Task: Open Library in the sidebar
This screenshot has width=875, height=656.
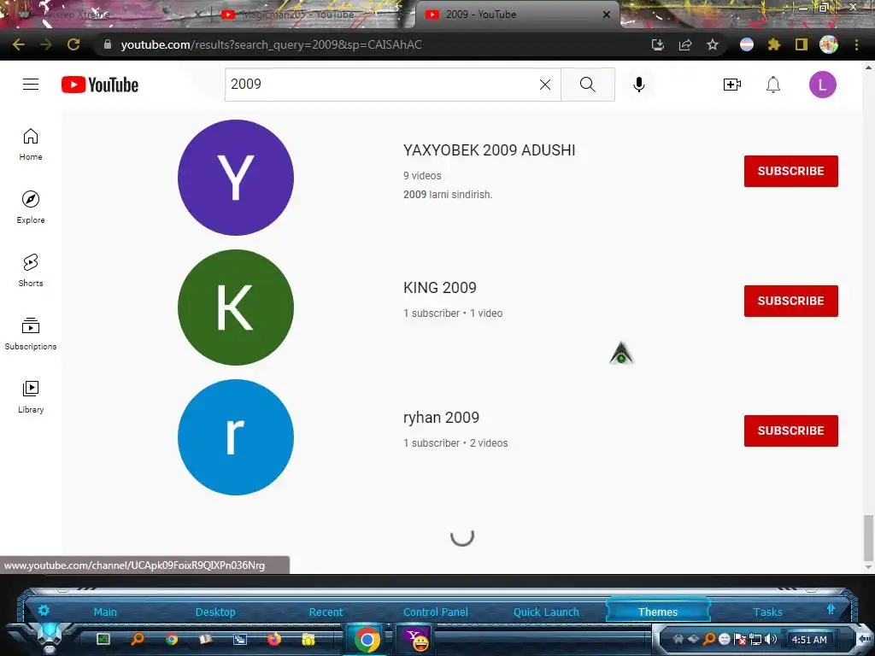Action: click(x=31, y=396)
